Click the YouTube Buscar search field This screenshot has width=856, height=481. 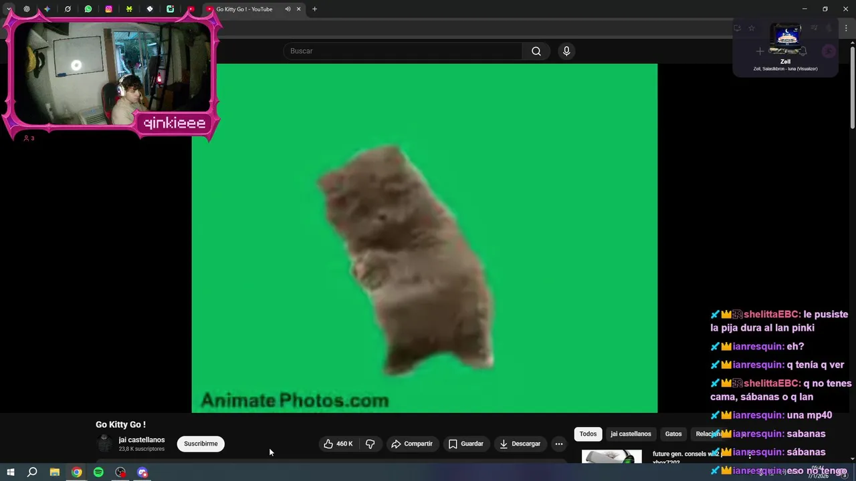coord(404,51)
